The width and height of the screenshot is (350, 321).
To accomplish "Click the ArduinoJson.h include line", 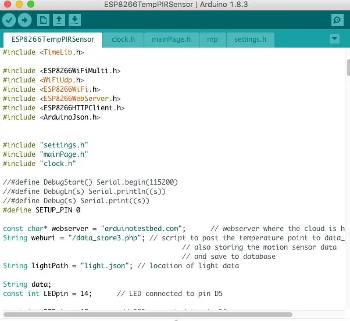I will pyautogui.click(x=52, y=117).
